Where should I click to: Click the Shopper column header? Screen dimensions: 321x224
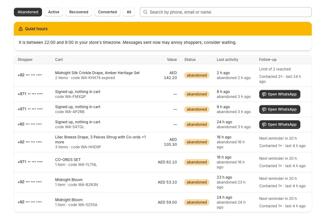coord(25,60)
